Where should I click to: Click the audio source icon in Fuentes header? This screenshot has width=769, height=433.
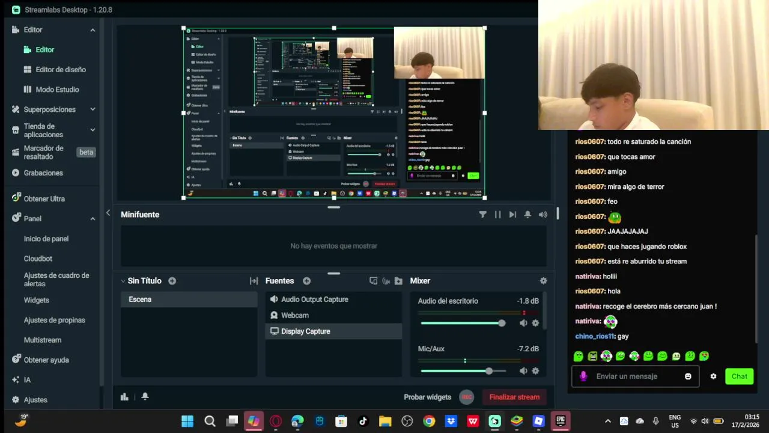(386, 281)
